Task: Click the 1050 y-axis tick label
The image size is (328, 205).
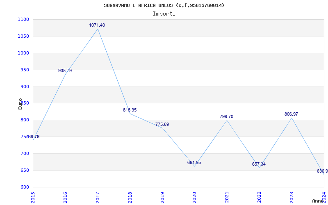Action: pos(23,36)
